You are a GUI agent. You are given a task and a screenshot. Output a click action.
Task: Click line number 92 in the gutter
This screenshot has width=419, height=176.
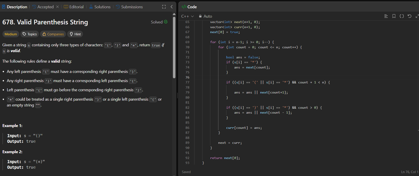coord(187,158)
